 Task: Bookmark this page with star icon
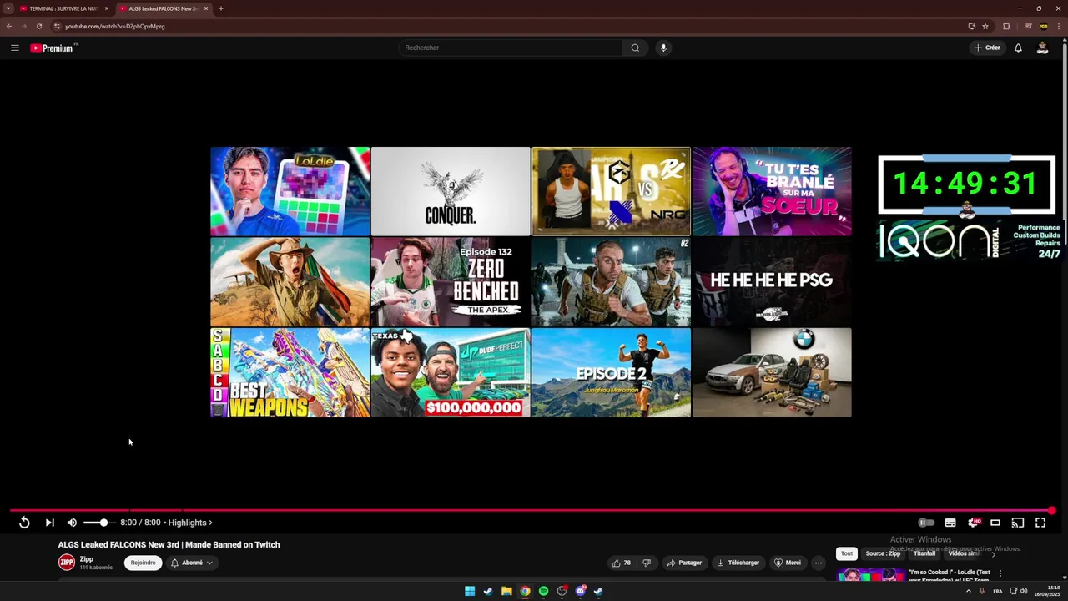(x=985, y=26)
